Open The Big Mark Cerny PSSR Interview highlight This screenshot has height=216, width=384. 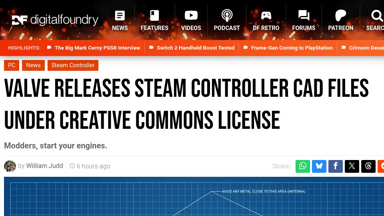click(x=98, y=48)
